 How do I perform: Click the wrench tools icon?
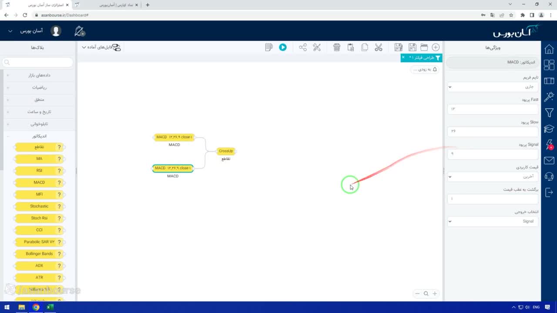click(x=317, y=47)
